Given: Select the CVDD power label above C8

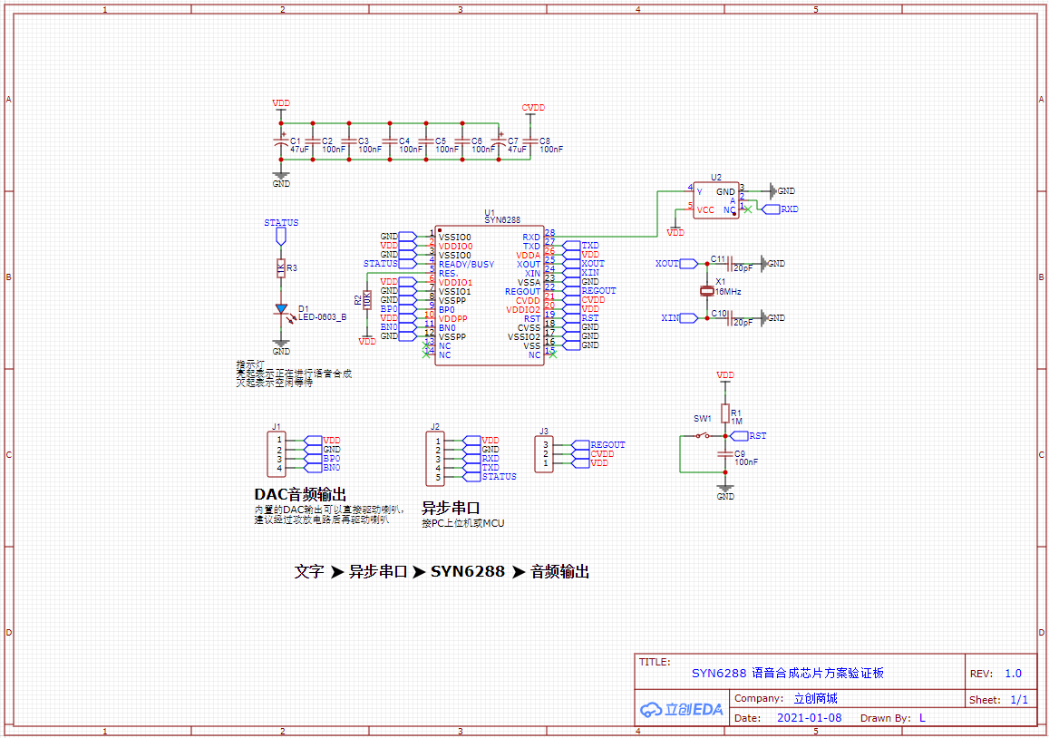Looking at the screenshot, I should point(533,108).
